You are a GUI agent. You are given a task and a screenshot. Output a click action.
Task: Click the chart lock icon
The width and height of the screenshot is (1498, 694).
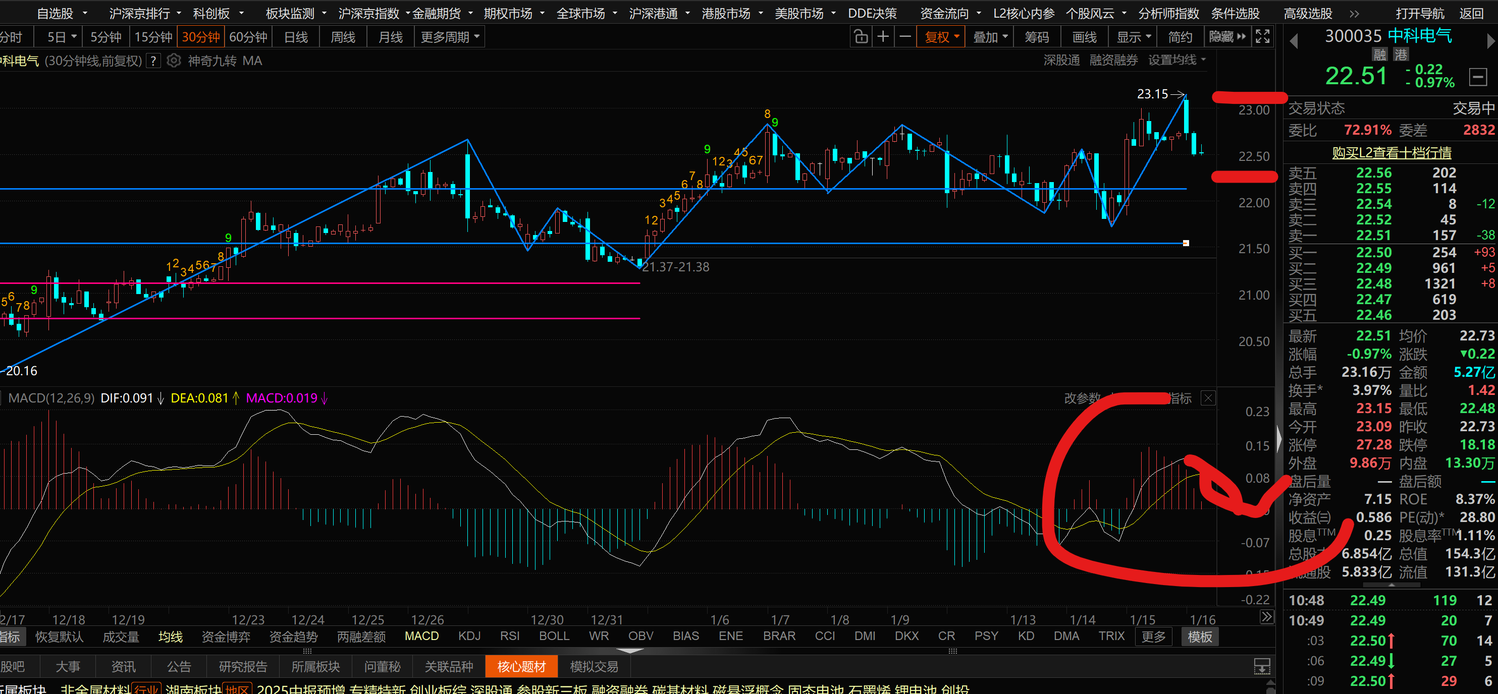pyautogui.click(x=861, y=37)
